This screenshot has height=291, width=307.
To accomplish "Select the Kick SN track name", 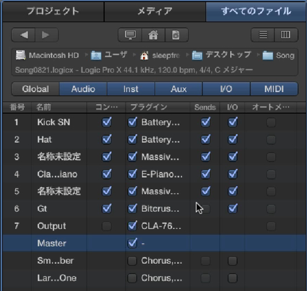I will [x=54, y=122].
